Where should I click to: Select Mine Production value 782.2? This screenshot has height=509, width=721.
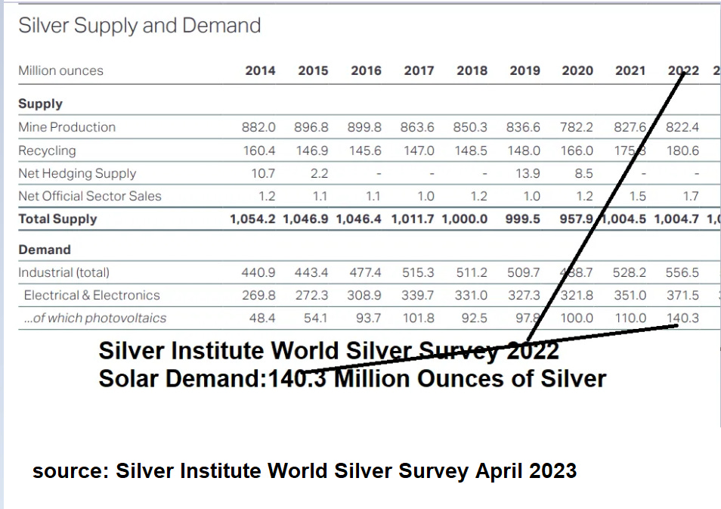pos(577,128)
